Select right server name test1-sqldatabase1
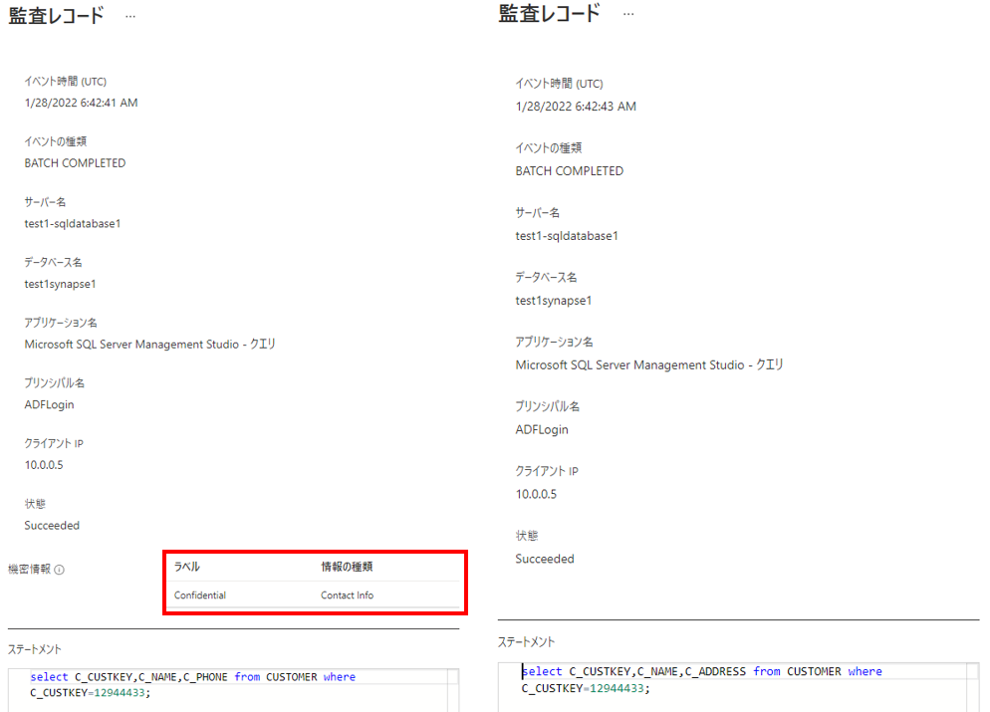Screen dimensions: 990x712 (x=567, y=236)
